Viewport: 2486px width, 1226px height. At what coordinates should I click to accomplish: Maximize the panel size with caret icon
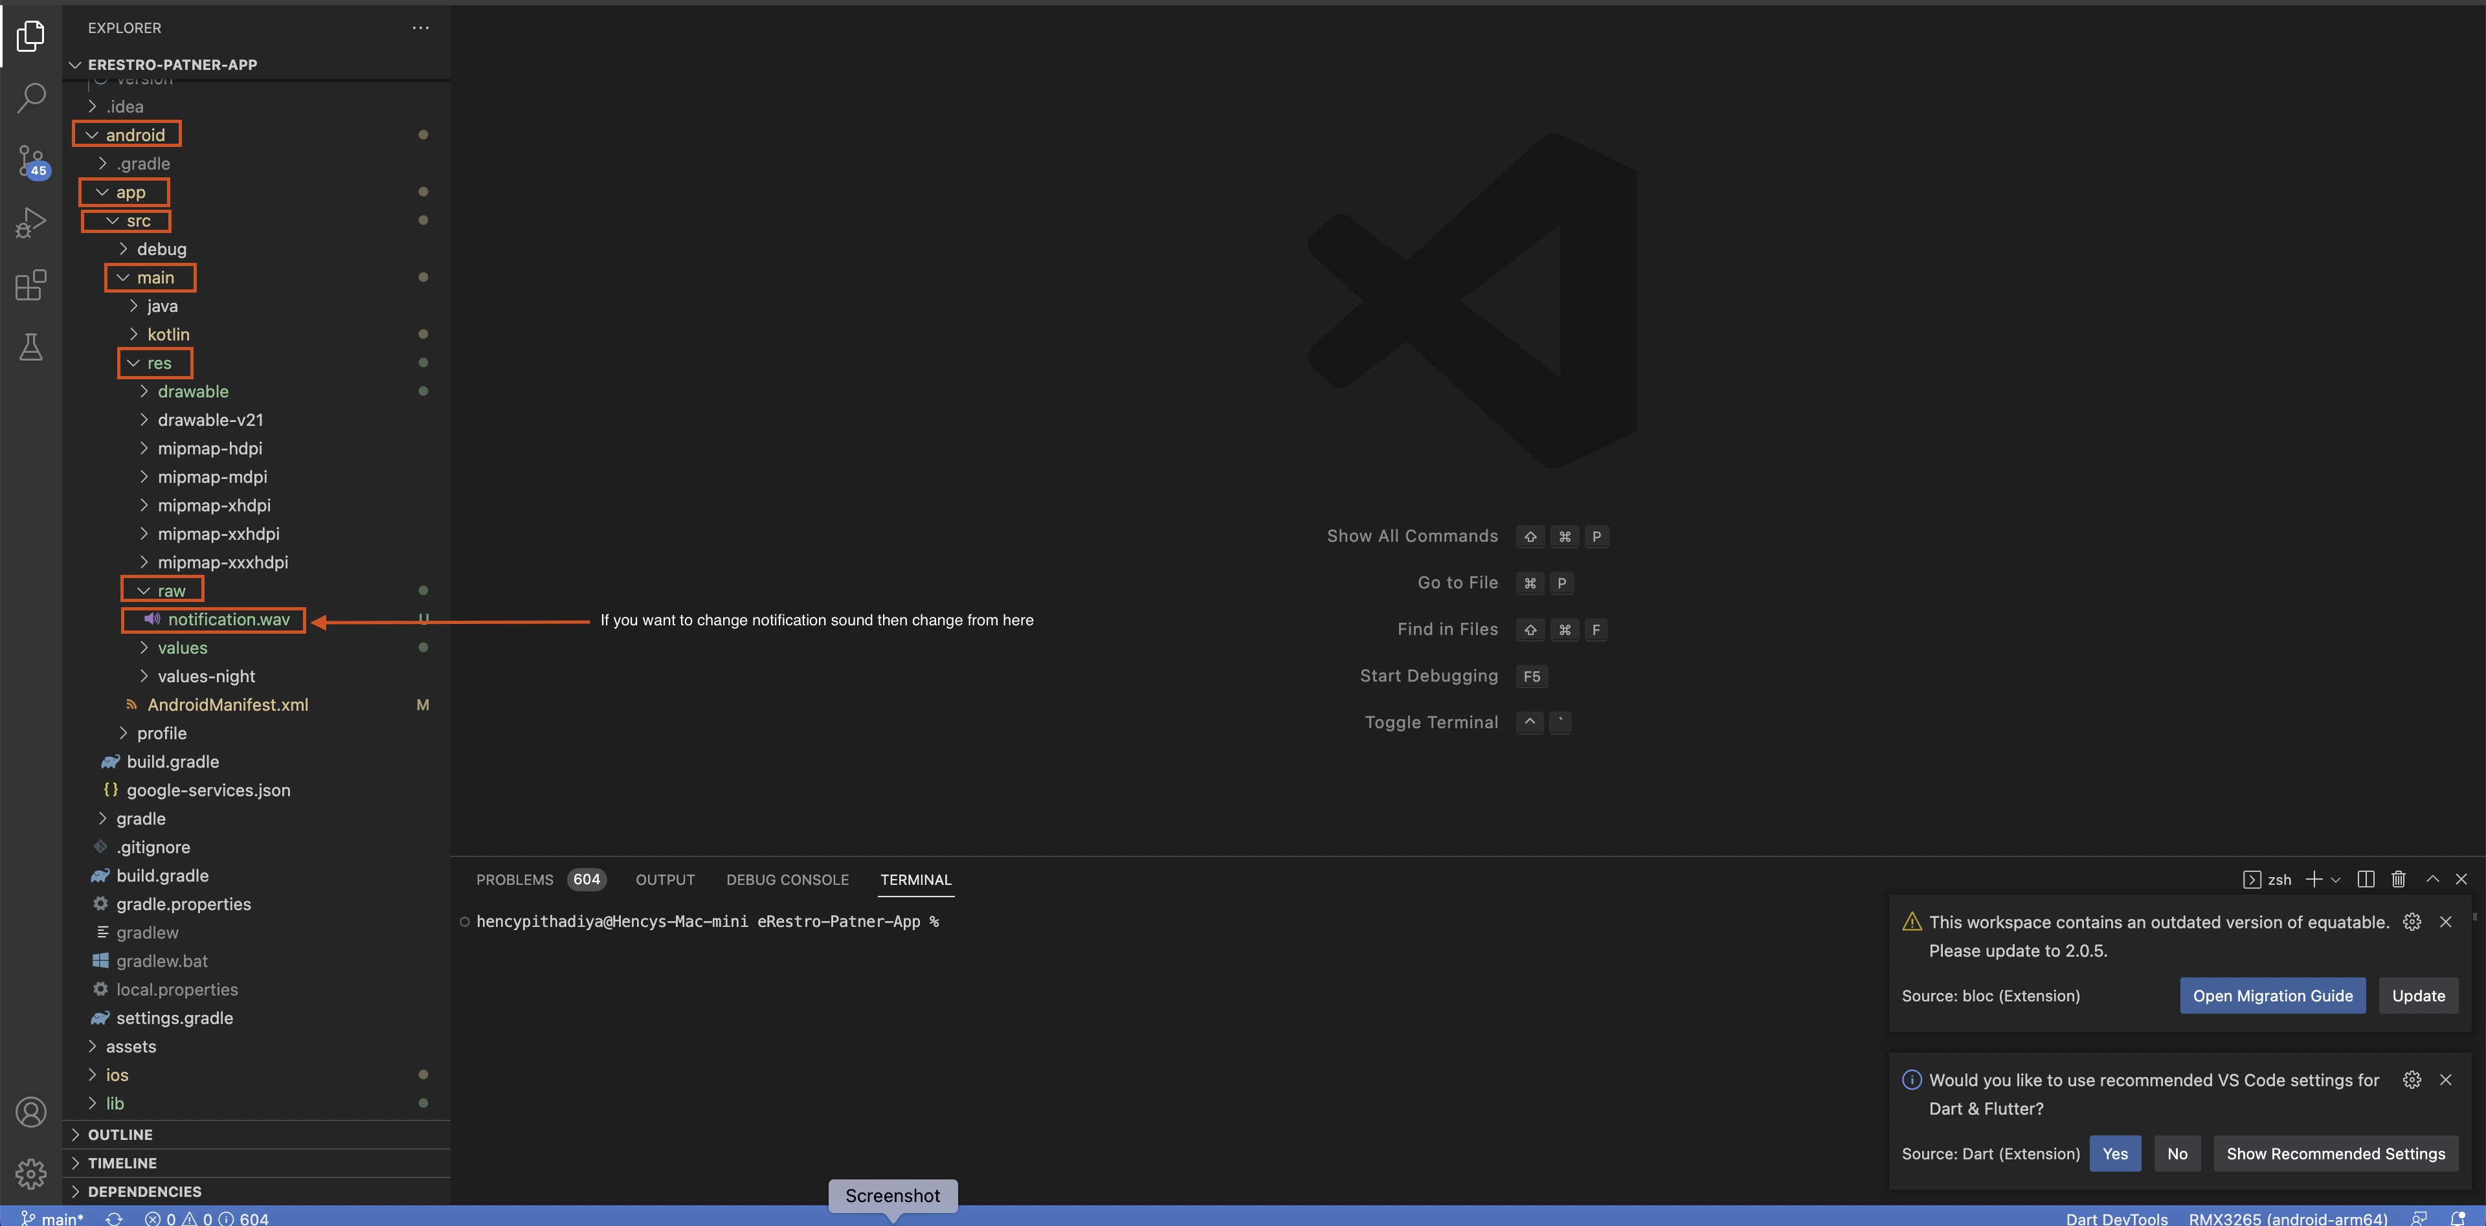click(x=2432, y=879)
